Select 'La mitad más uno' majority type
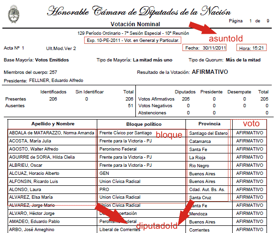This screenshot has width=277, height=233. tap(153, 60)
